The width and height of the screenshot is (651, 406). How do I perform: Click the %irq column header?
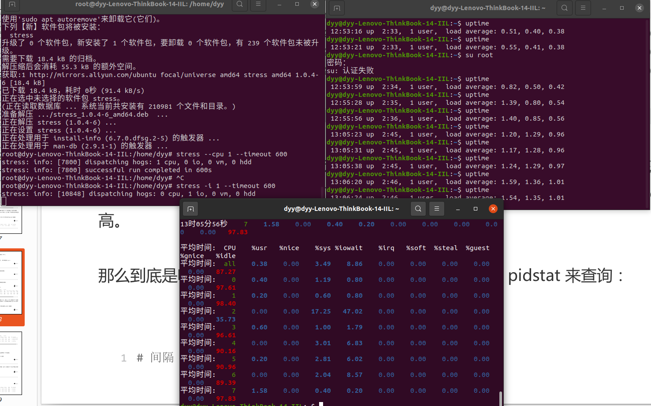[x=386, y=248]
